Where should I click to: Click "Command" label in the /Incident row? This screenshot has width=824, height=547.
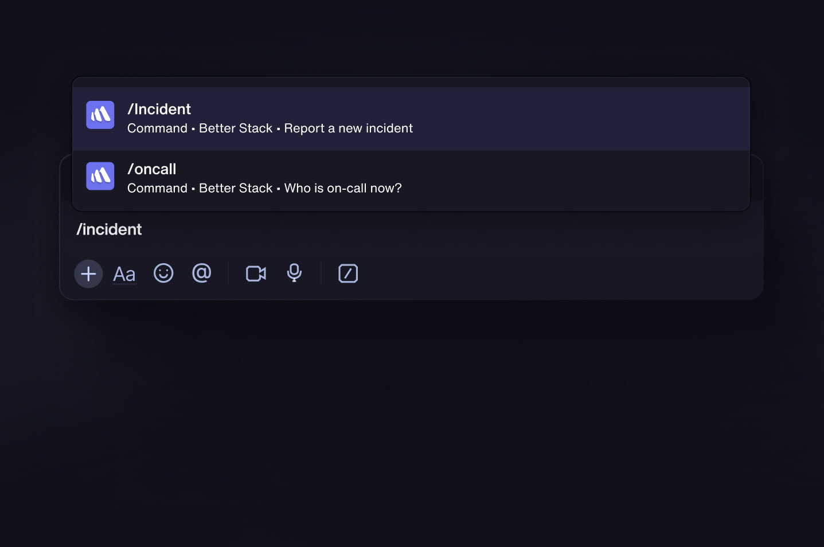157,128
